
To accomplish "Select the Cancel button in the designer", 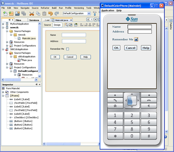I will (x=70, y=57).
